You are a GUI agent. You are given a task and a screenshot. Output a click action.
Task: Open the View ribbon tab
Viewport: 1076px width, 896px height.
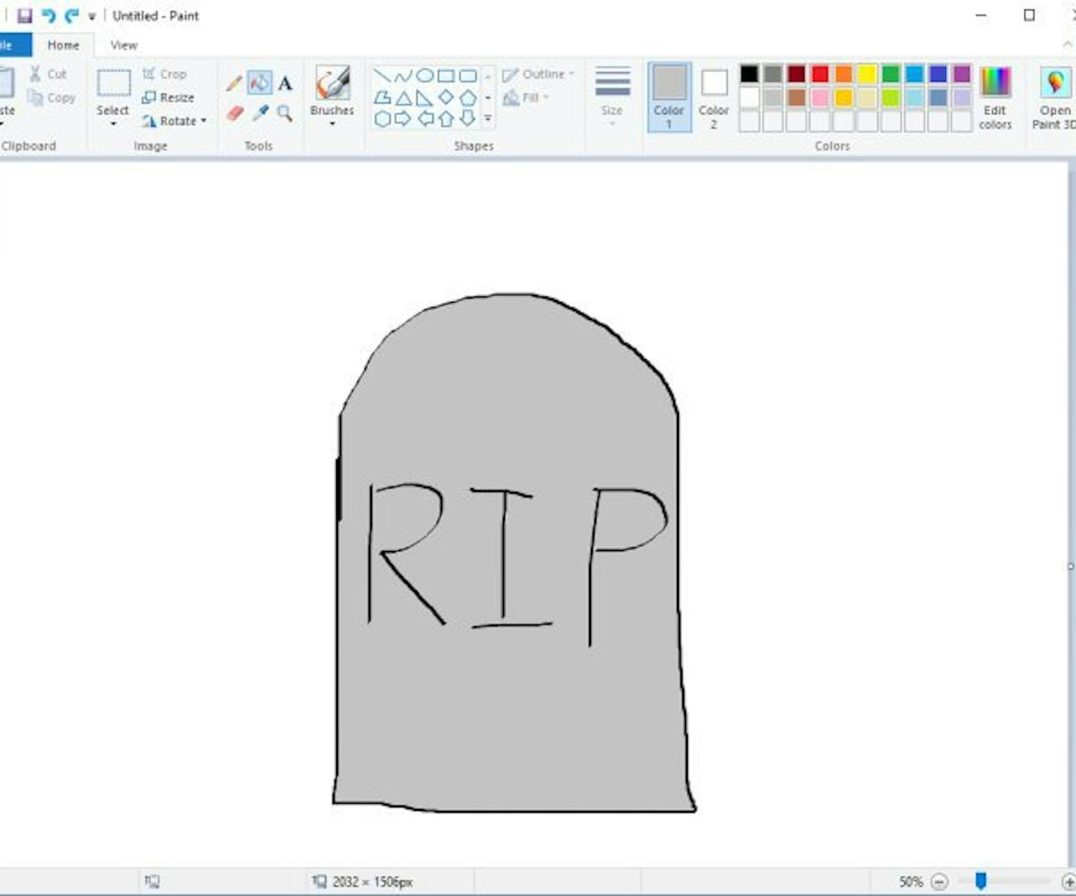click(124, 45)
